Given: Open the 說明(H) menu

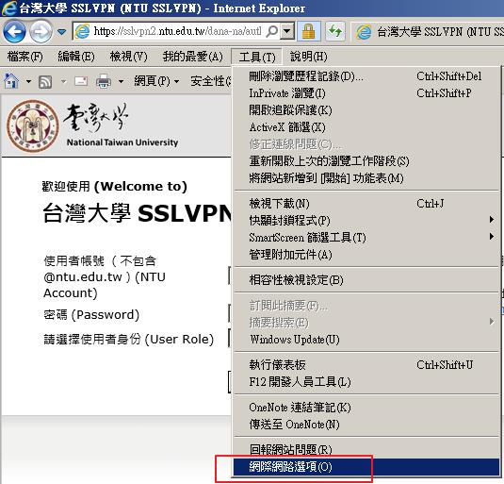Looking at the screenshot, I should (309, 57).
